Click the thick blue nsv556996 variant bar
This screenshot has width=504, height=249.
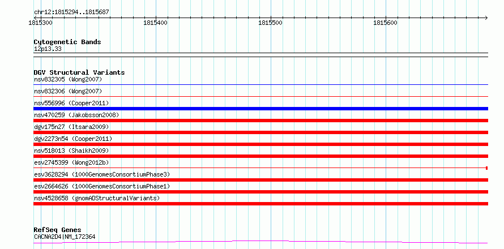(x=261, y=109)
